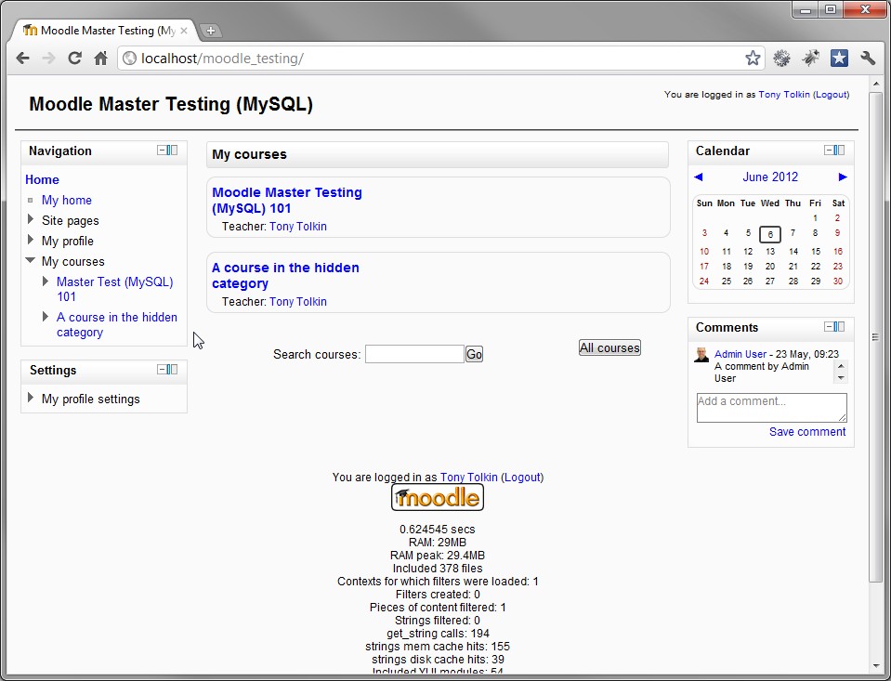Open A course in the hidden category in navigation
The width and height of the screenshot is (891, 681).
coord(117,324)
